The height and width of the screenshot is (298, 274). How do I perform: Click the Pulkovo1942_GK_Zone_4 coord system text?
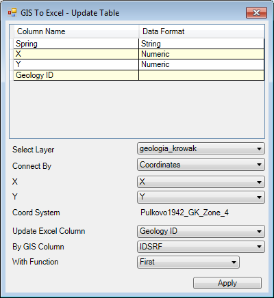coord(184,213)
